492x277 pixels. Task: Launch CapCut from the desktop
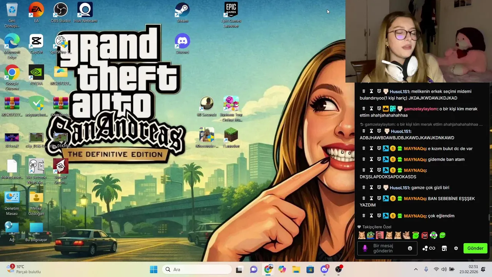coord(36,44)
